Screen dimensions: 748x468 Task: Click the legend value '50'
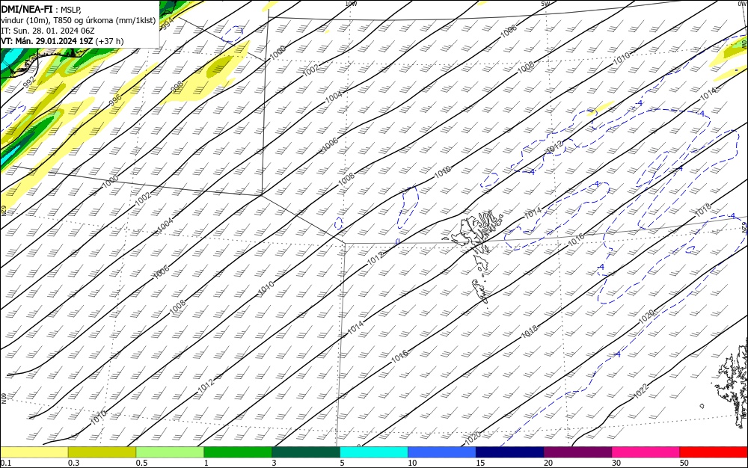[x=684, y=463]
